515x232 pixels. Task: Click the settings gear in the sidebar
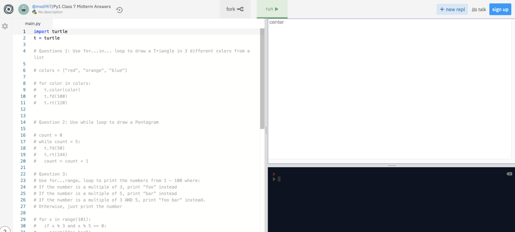pos(5,26)
